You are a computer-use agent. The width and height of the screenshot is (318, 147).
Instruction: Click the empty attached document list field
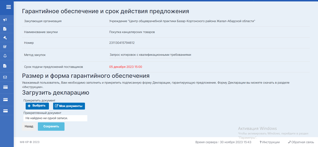55,118
